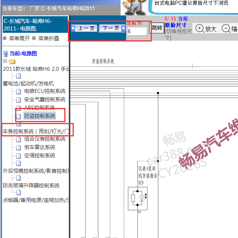
Task: Open 组合仪表控制系统 diagram
Action: pos(45,139)
